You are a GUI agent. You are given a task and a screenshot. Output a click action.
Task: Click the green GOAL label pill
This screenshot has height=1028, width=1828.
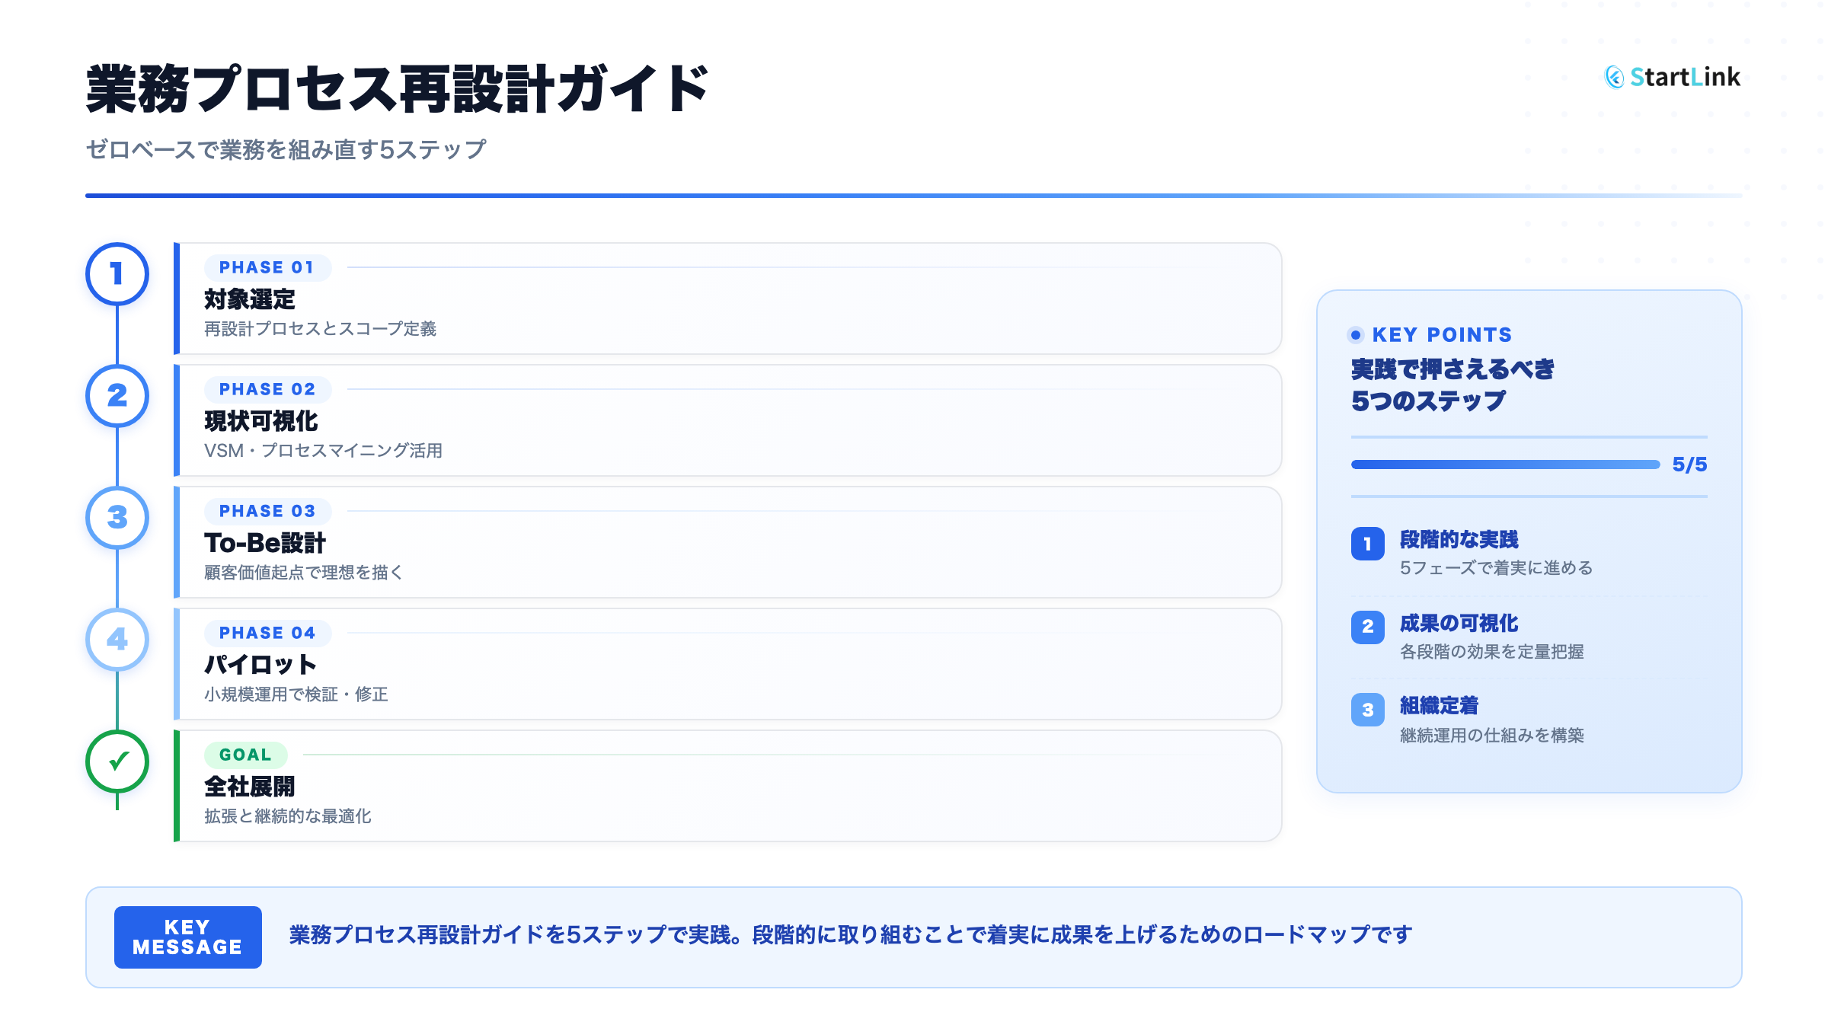point(245,755)
